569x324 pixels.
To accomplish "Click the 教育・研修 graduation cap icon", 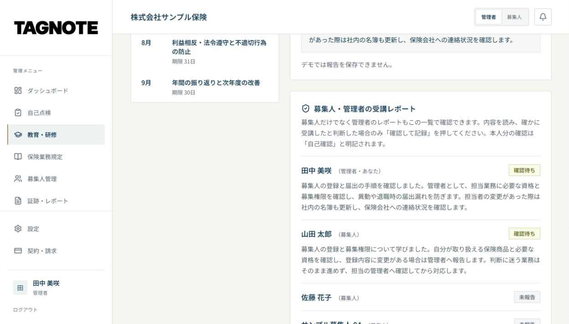I will [x=18, y=135].
